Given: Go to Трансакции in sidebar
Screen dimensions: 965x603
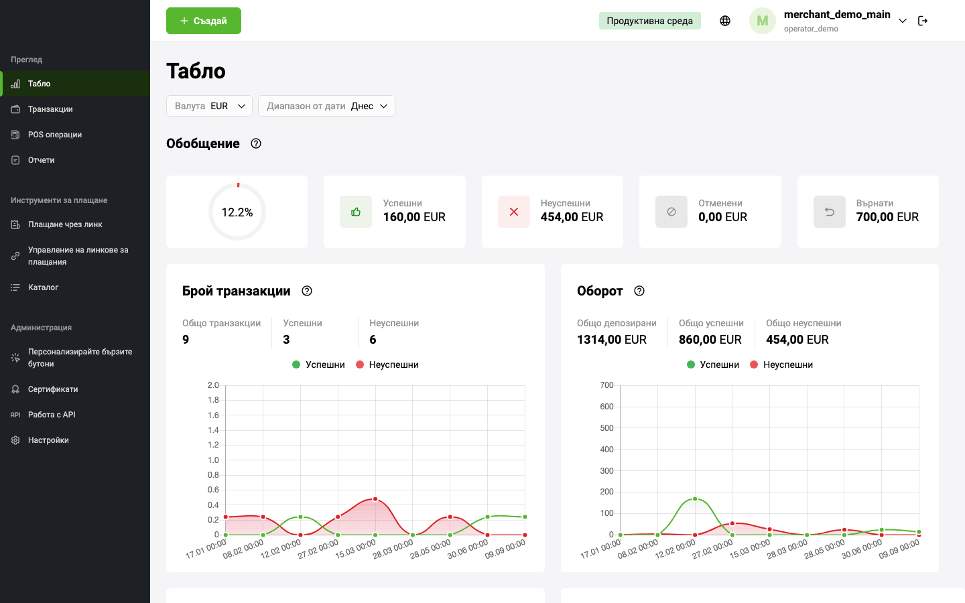Looking at the screenshot, I should [x=50, y=109].
